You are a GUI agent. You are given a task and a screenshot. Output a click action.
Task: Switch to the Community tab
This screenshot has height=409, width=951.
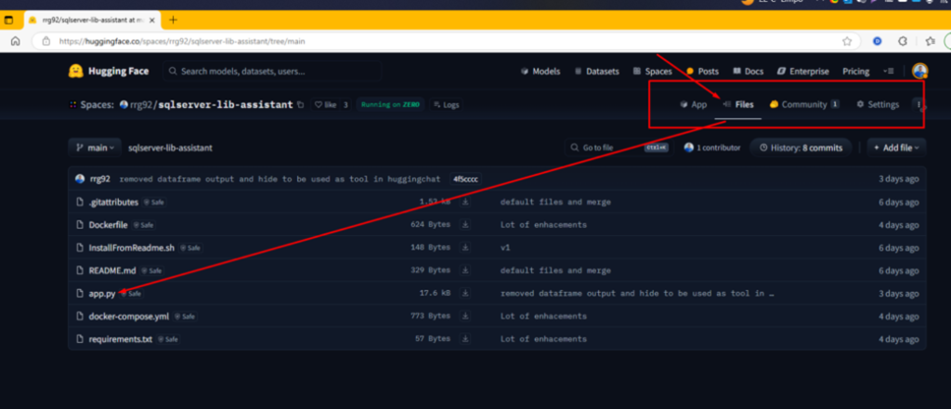pos(803,105)
